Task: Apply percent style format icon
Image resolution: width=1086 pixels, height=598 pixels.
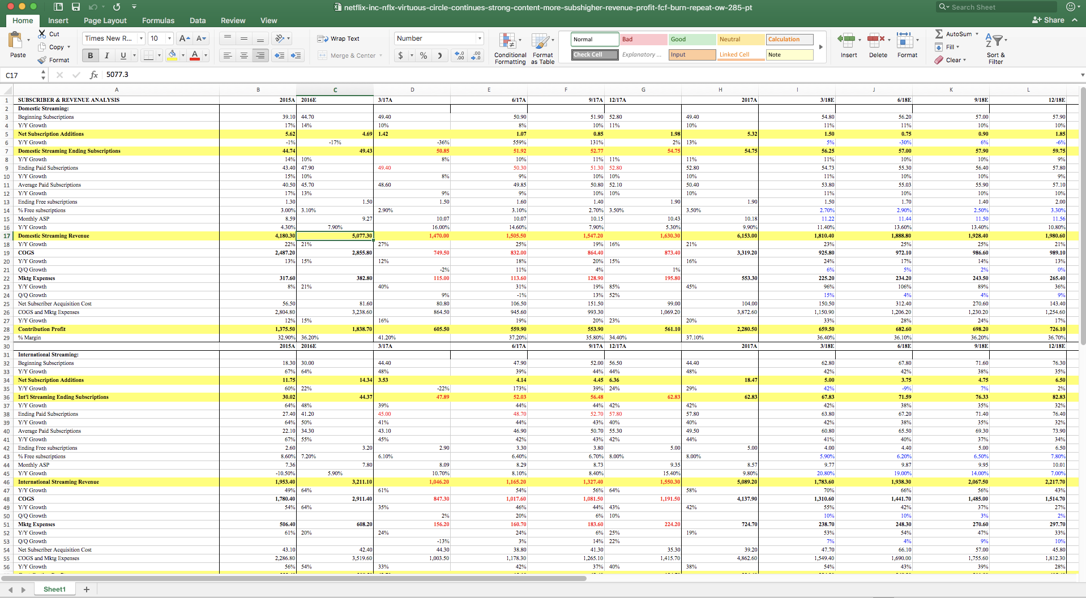Action: (x=424, y=55)
